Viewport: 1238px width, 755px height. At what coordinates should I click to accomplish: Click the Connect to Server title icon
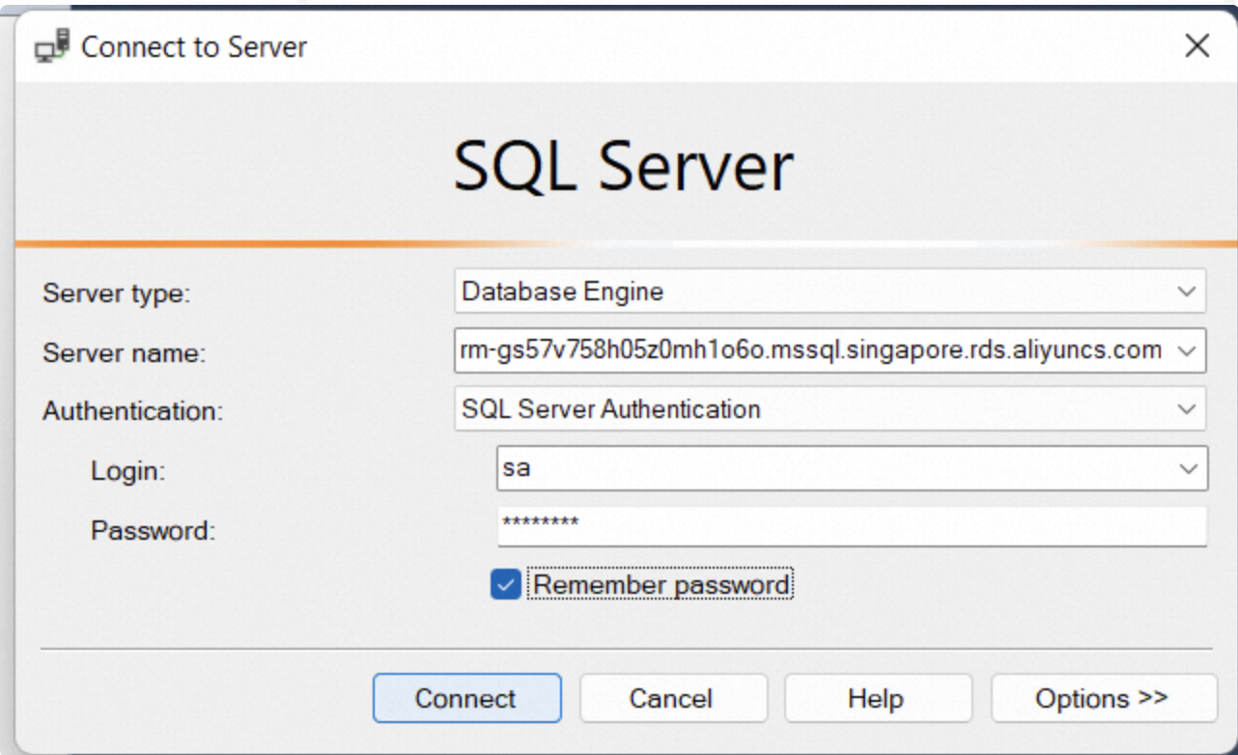[x=52, y=45]
